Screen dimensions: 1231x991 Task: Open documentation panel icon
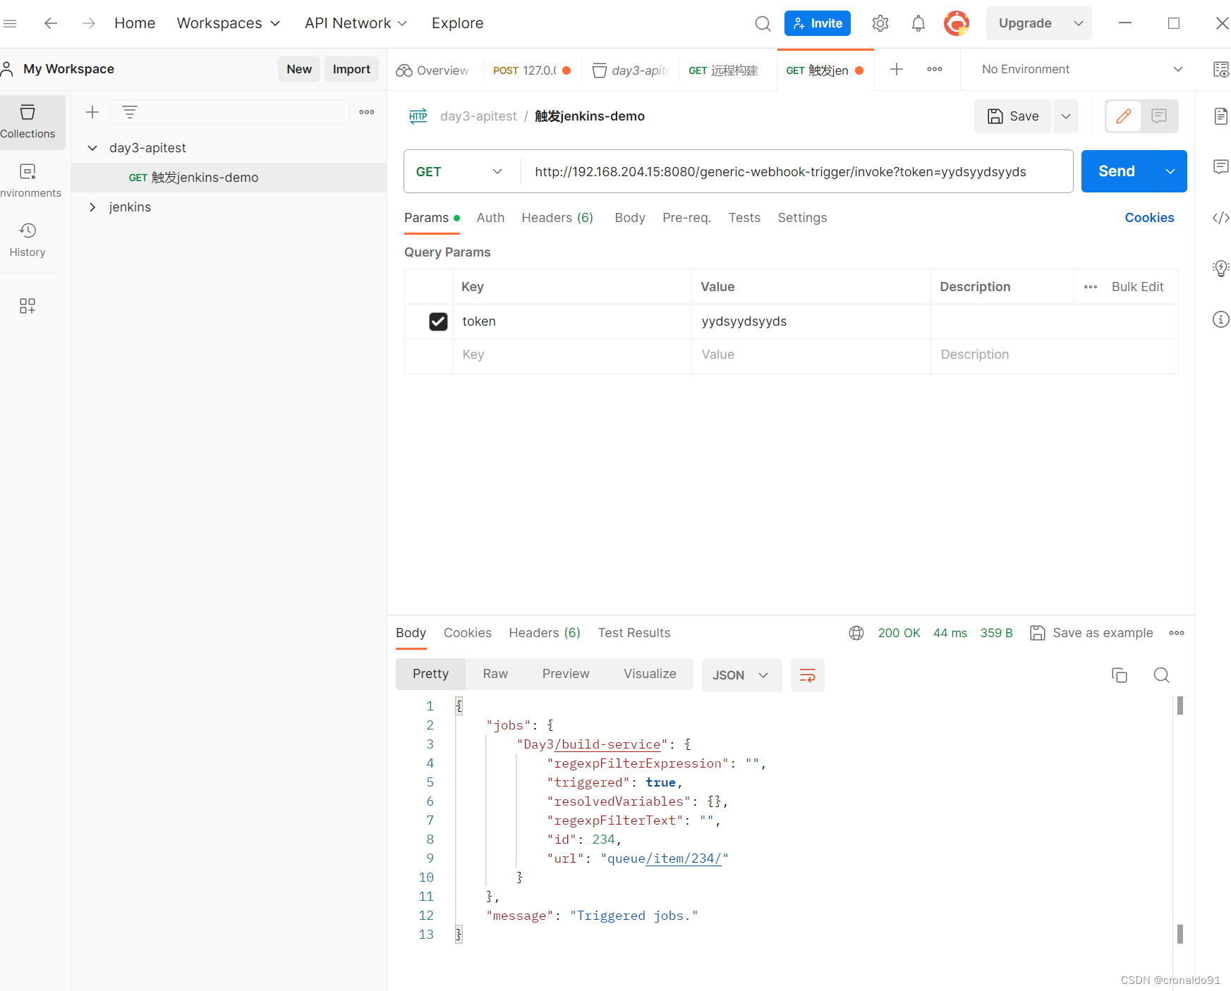point(1220,116)
